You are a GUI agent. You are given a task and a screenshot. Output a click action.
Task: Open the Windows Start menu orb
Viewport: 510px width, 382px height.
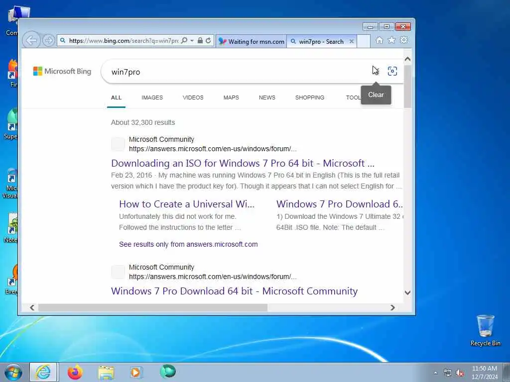point(13,372)
